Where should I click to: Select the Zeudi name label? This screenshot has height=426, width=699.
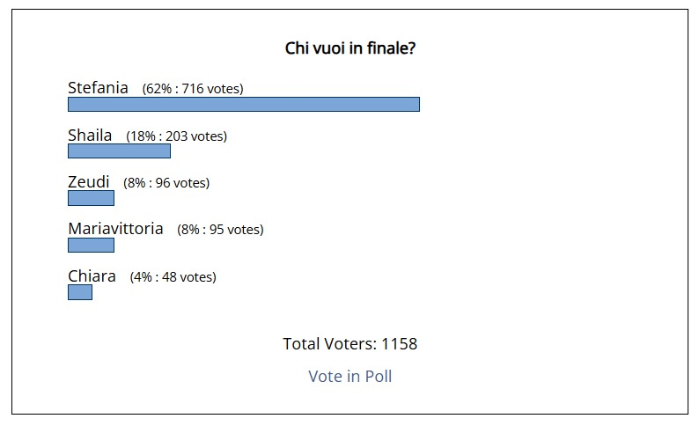(x=89, y=182)
